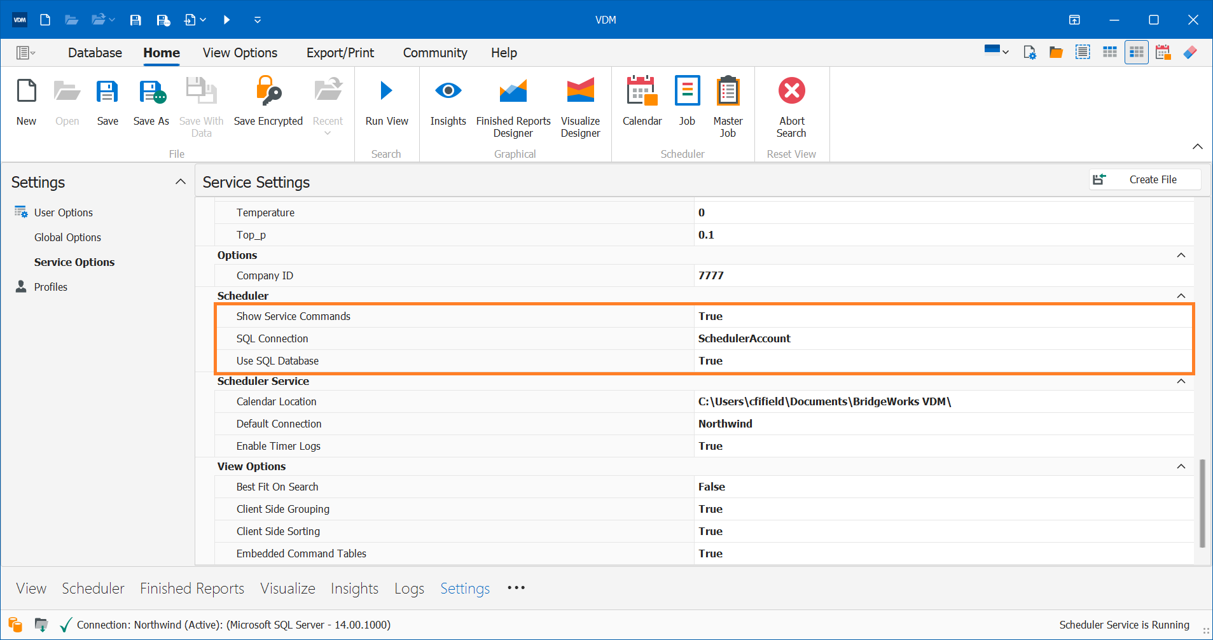
Task: Click the Abort Search icon
Action: (792, 91)
